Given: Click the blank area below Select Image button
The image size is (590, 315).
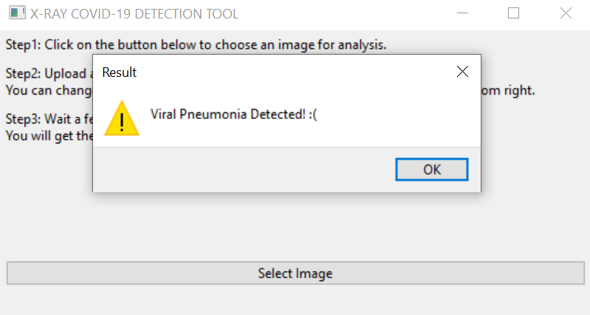Looking at the screenshot, I should 295,299.
